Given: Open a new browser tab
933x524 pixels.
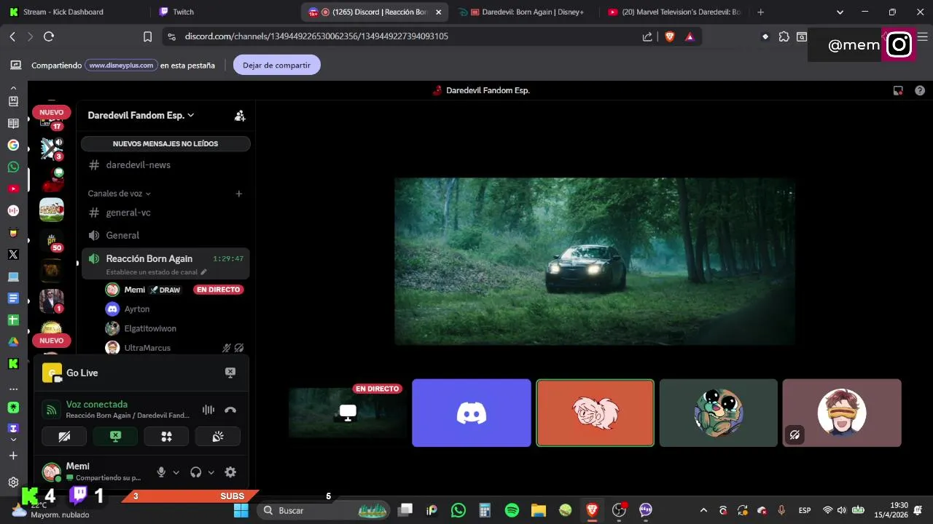Looking at the screenshot, I should (760, 12).
